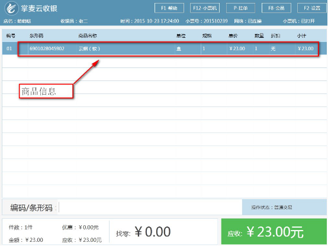328x246 pixels.
Task: Click the 小票机 已打开 status label
Action: pyautogui.click(x=299, y=21)
